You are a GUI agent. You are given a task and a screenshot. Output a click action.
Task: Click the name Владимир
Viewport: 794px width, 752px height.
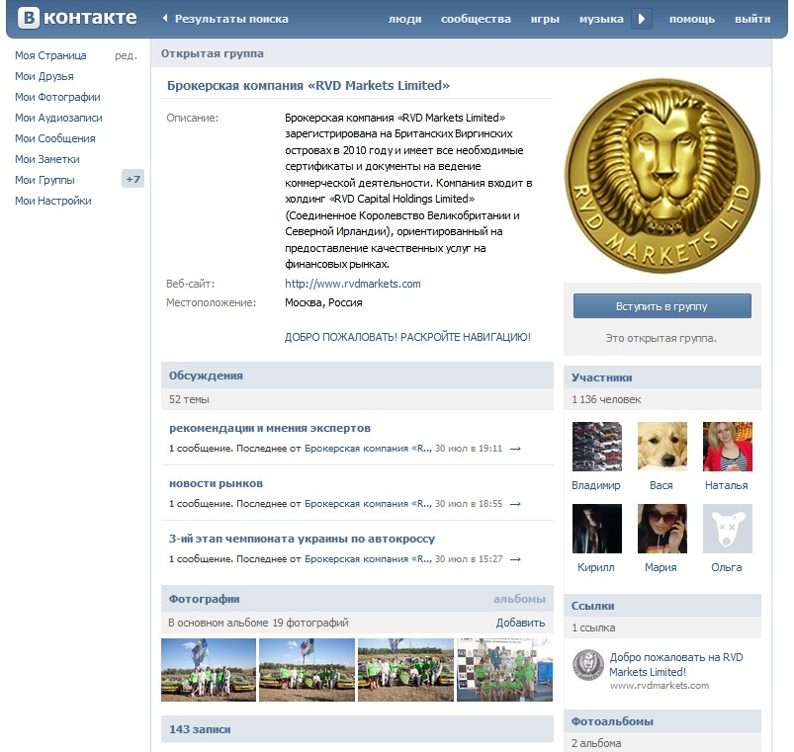596,485
